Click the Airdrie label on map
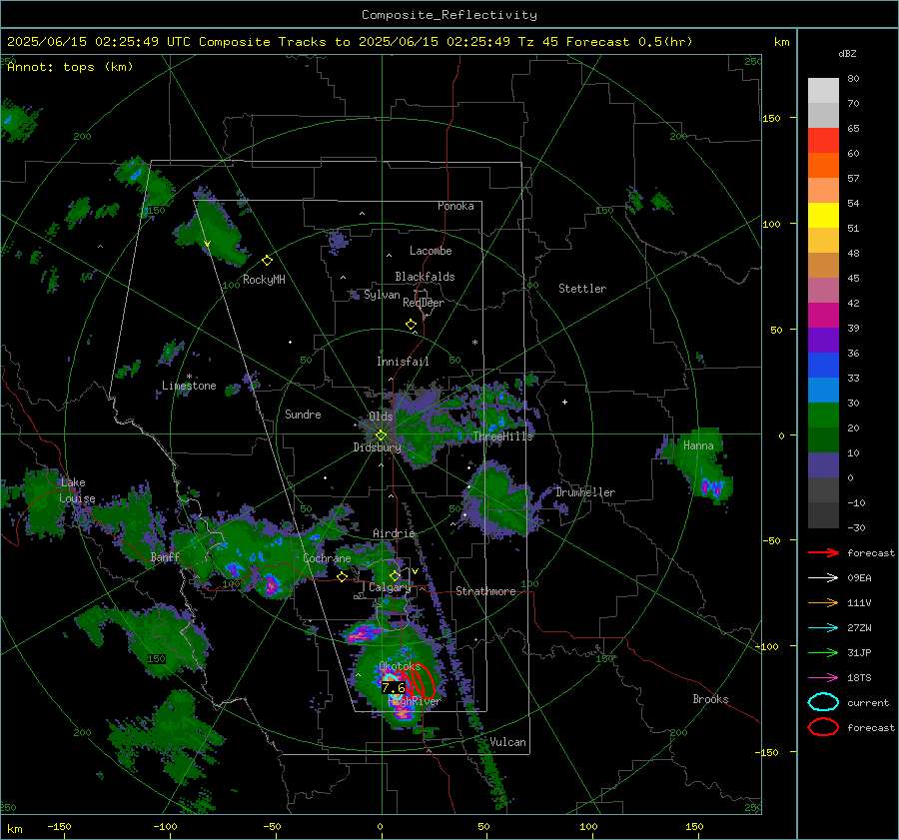Image resolution: width=899 pixels, height=840 pixels. point(394,533)
